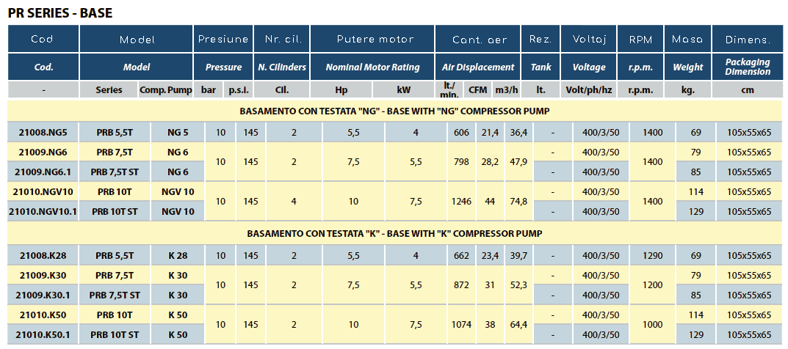Select product code 21008.NG5
788x349 pixels.
(x=43, y=133)
